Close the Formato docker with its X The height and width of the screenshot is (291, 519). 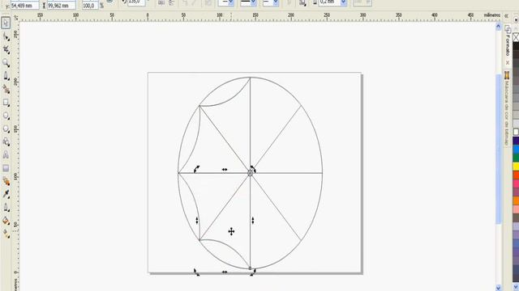508,62
